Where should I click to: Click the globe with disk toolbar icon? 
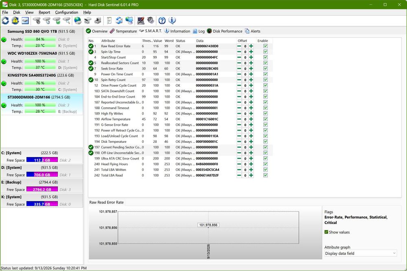tap(78, 20)
